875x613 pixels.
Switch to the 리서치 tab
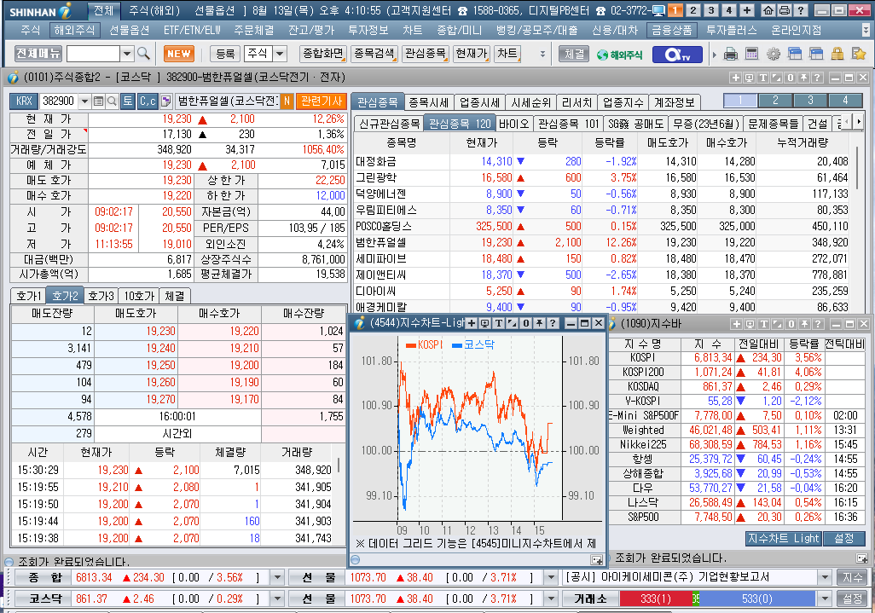click(577, 102)
